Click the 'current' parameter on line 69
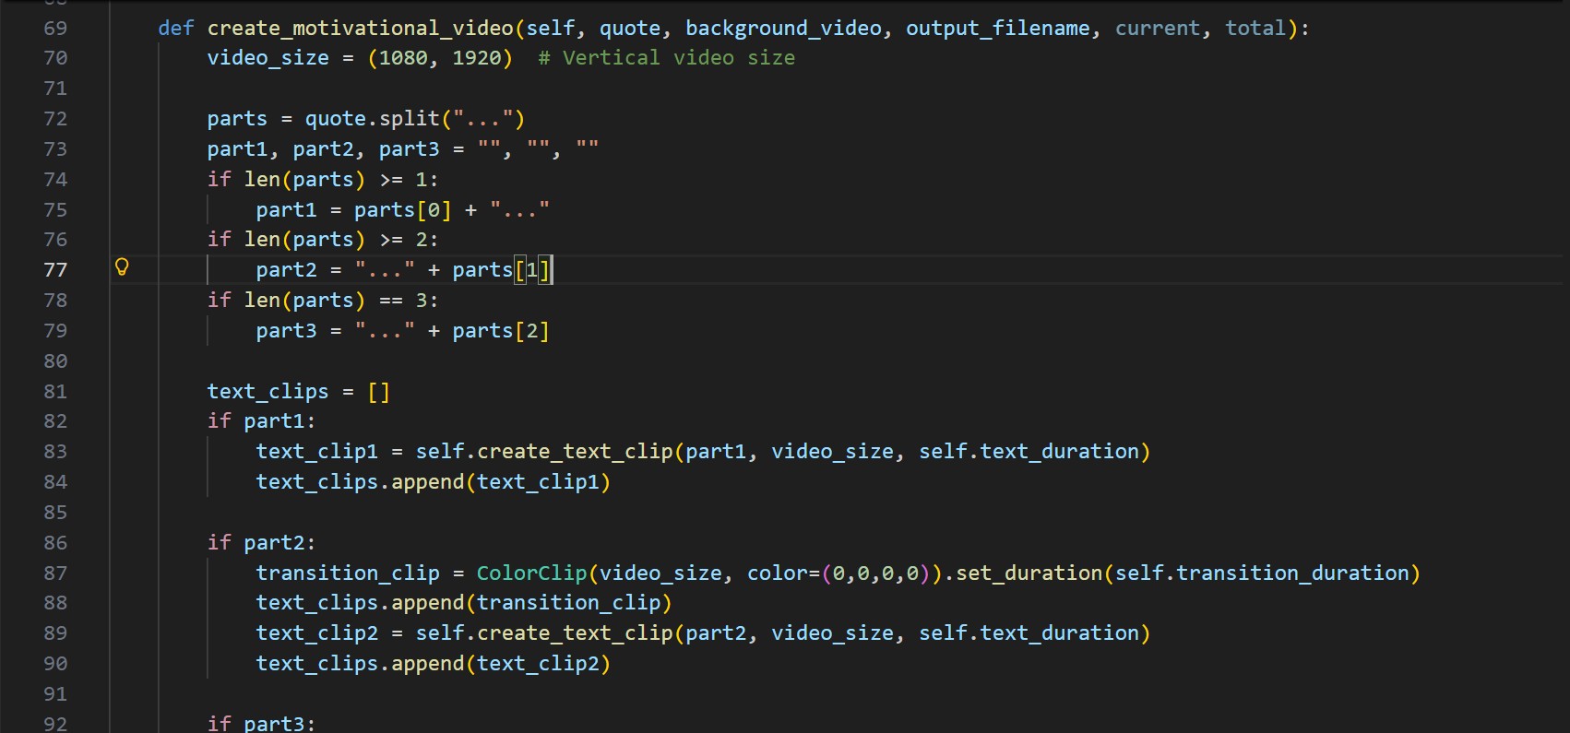Viewport: 1570px width, 733px height. click(1158, 29)
